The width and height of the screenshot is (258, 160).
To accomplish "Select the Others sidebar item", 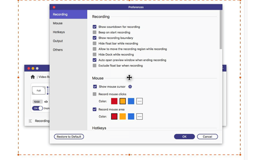I will click(58, 50).
